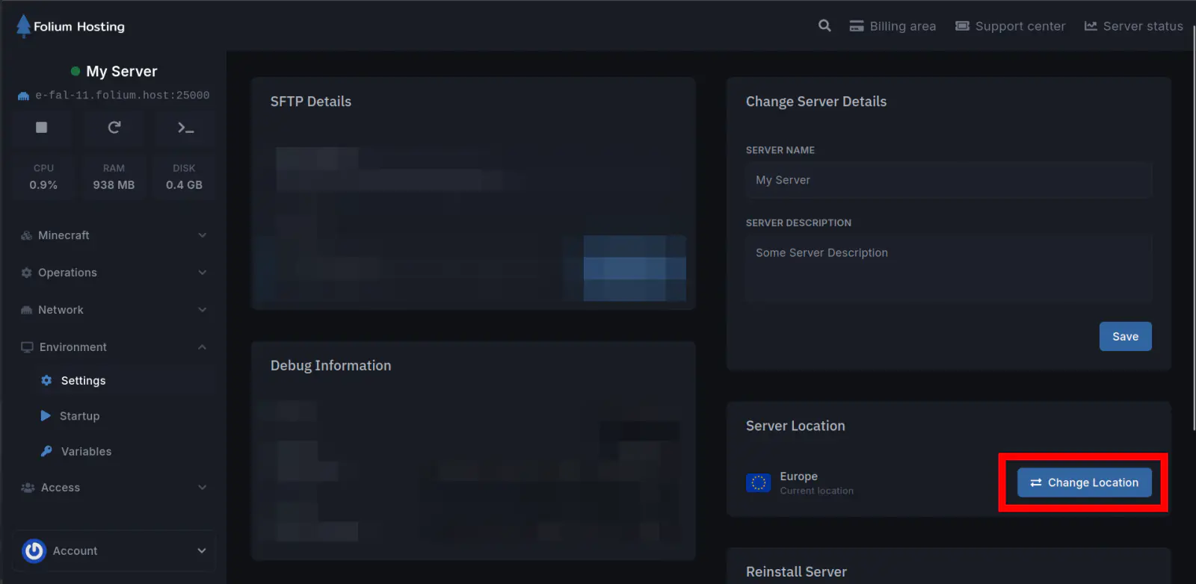
Task: Click the Account power avatar icon
Action: (34, 551)
